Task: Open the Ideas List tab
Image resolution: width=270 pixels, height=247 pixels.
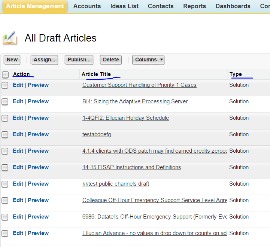Action: pyautogui.click(x=124, y=6)
